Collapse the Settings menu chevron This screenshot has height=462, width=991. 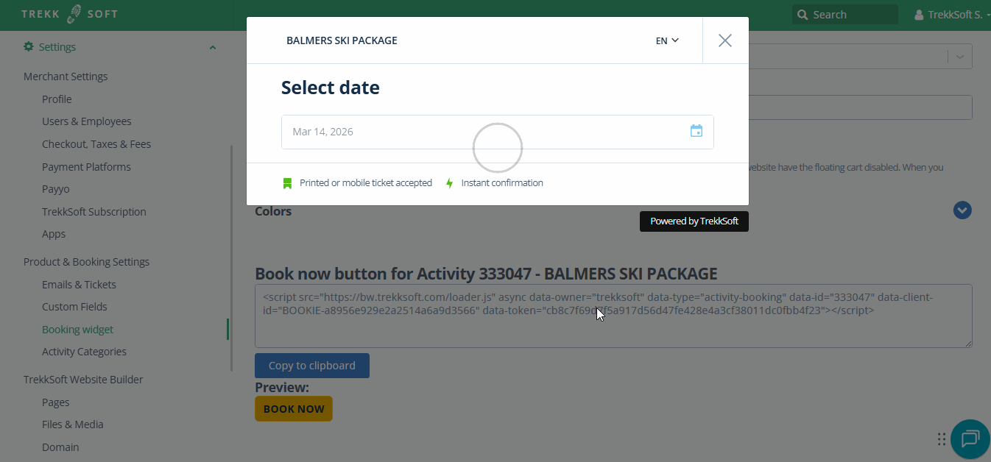tap(213, 48)
